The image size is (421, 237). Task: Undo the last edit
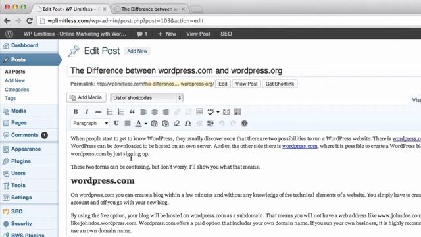[x=222, y=123]
